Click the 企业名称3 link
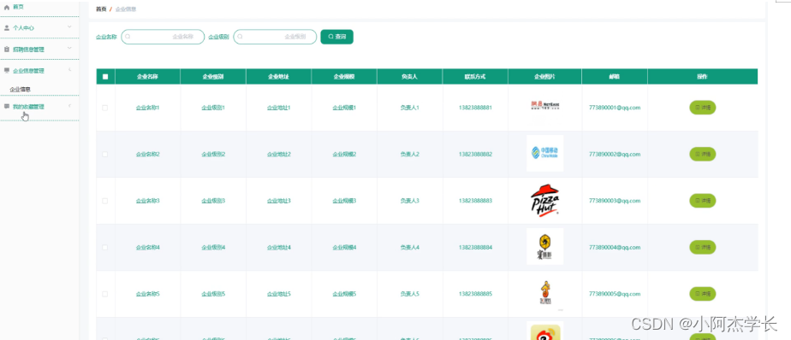Screen dimensions: 791x340 148,201
